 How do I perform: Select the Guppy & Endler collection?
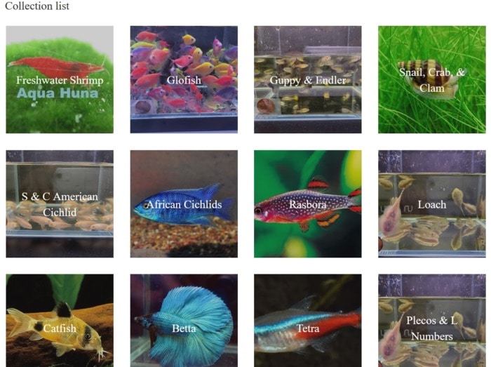(x=307, y=79)
